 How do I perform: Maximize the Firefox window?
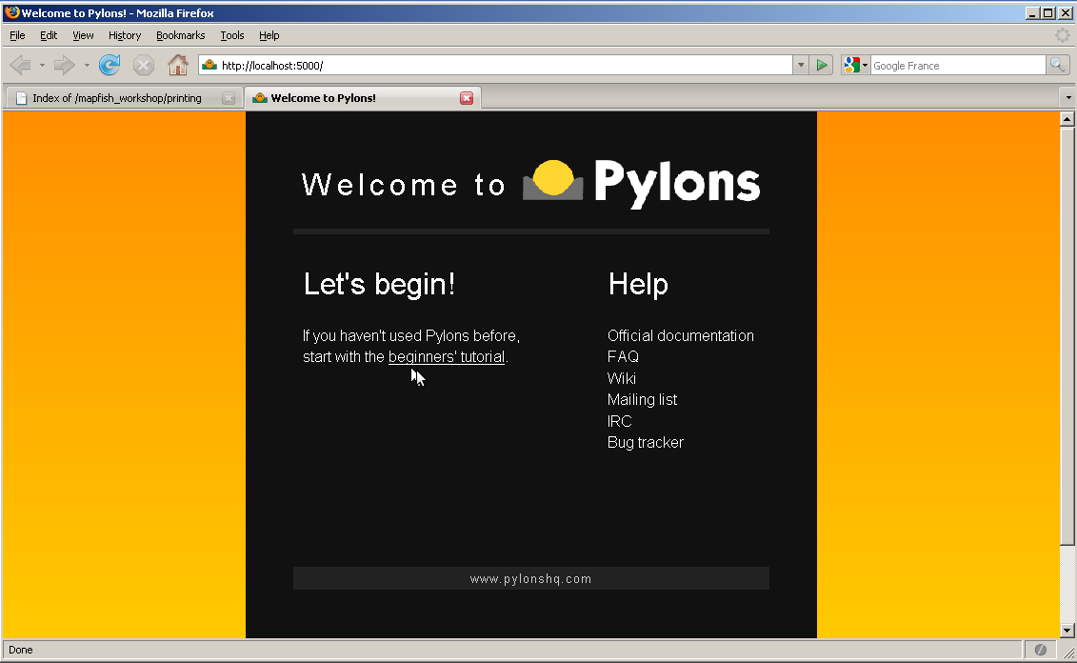1048,13
